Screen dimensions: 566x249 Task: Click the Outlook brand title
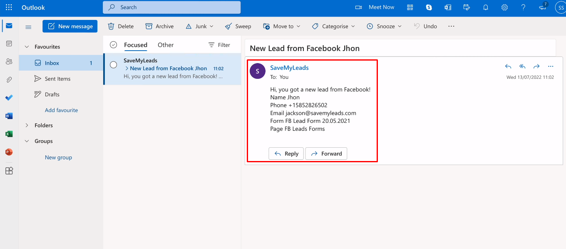(33, 7)
